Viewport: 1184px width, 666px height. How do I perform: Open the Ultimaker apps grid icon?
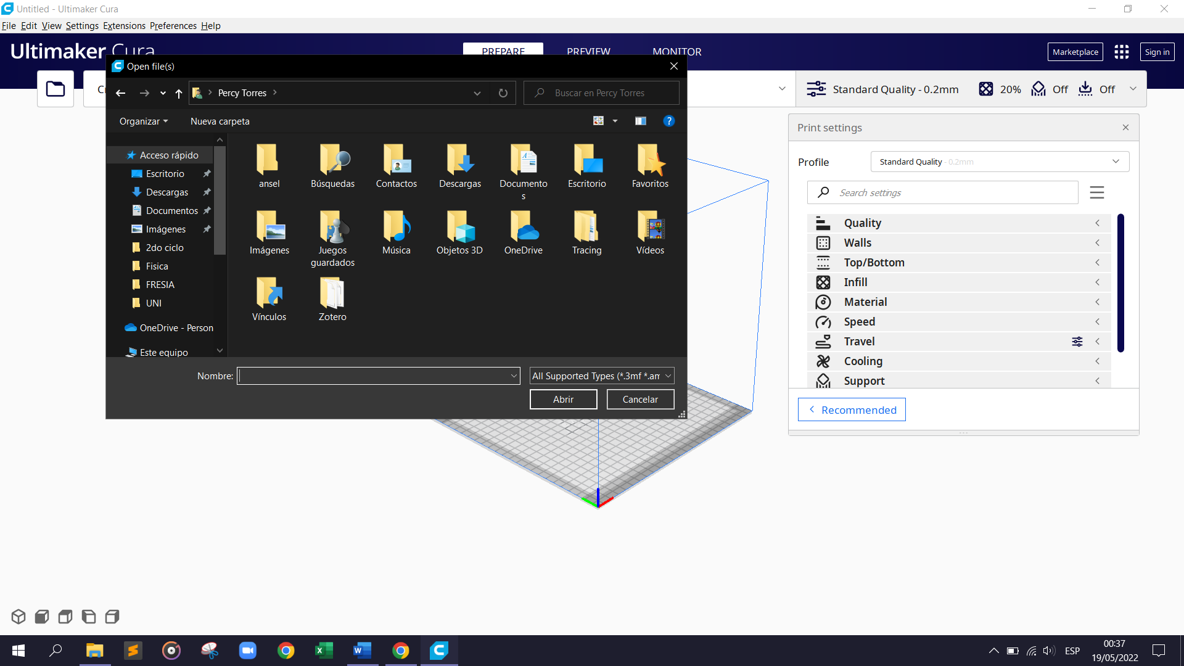coord(1121,52)
